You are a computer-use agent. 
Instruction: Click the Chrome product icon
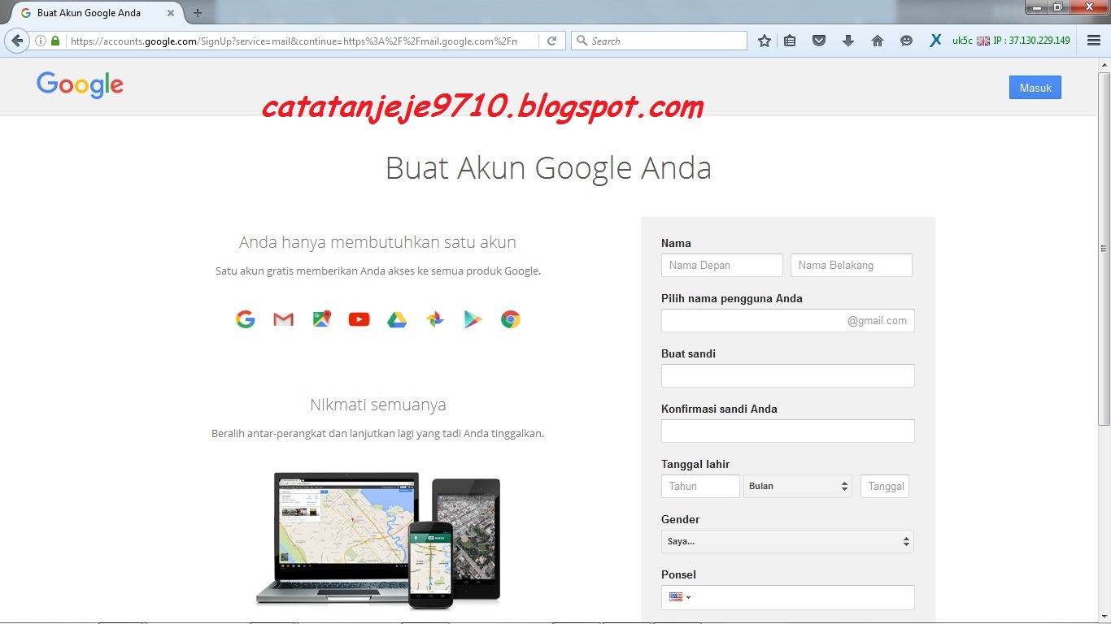[511, 319]
